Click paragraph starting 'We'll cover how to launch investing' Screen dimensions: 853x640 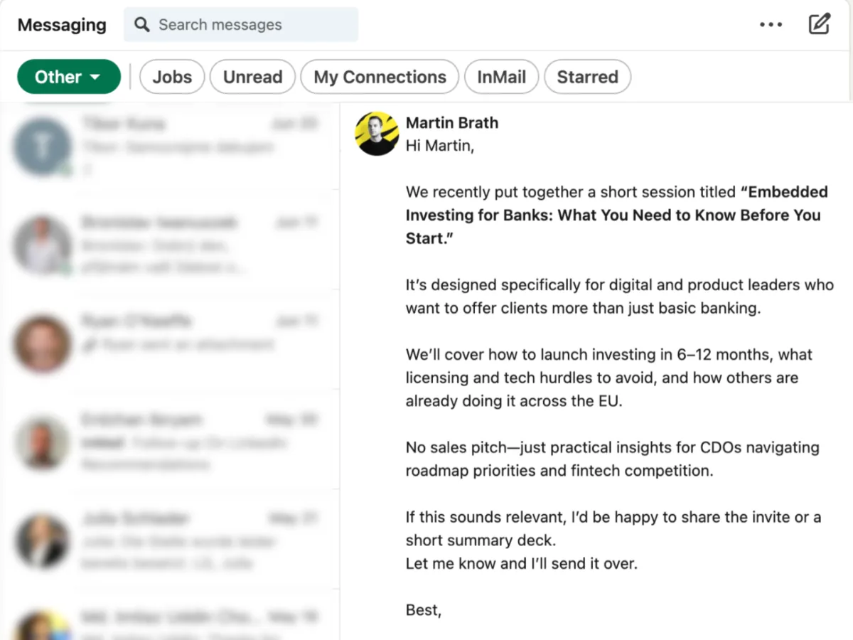[x=609, y=378]
